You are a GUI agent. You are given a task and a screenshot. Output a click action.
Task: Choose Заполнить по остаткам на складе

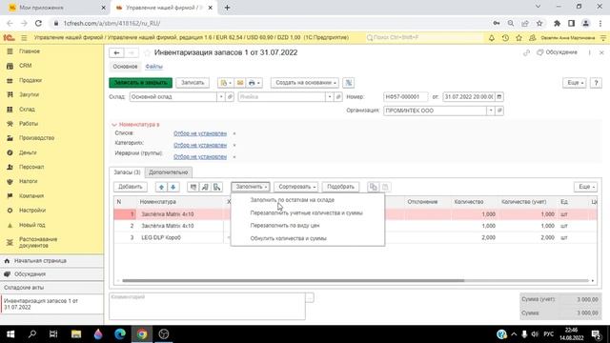(293, 200)
